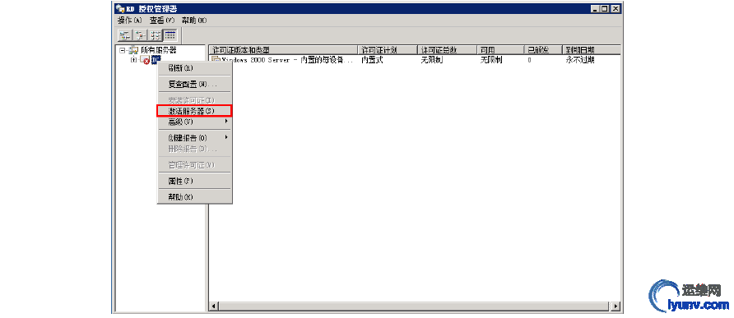Viewport: 734px width, 318px height.
Task: Click the 无限制 value under 可用
Action: point(491,60)
